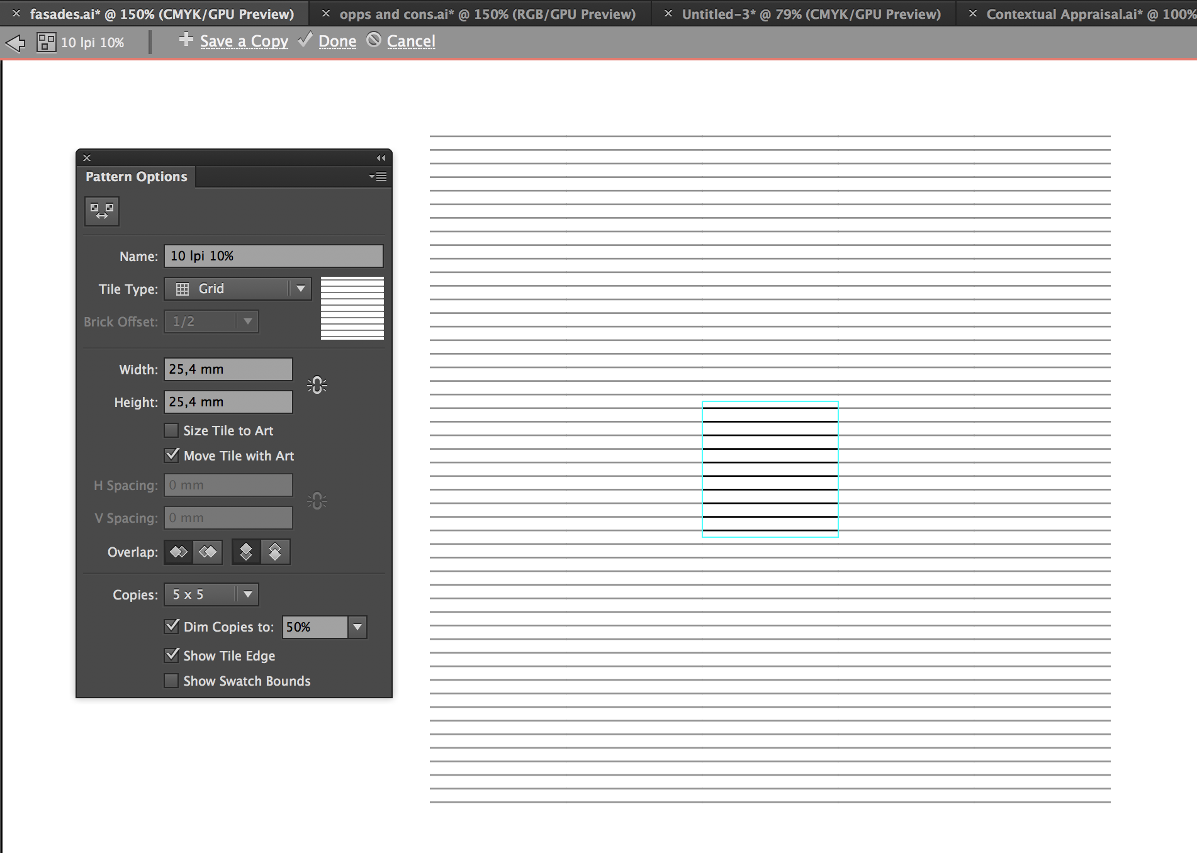Click the pattern swatch icon beside 10 lpi 10%

coord(46,42)
